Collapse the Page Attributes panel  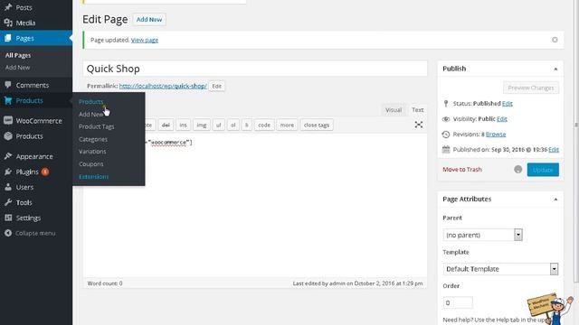point(555,200)
